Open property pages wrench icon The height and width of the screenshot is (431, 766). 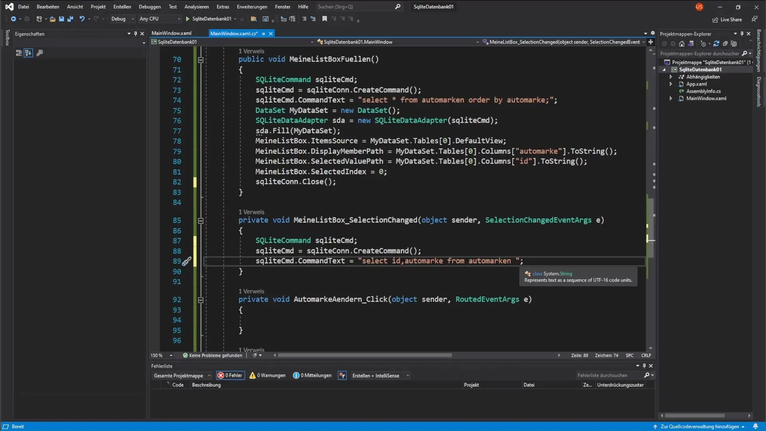(39, 53)
